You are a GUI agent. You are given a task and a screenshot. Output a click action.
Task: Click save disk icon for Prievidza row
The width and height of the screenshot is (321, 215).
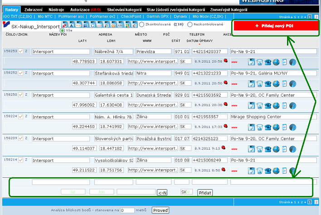[x=252, y=62]
